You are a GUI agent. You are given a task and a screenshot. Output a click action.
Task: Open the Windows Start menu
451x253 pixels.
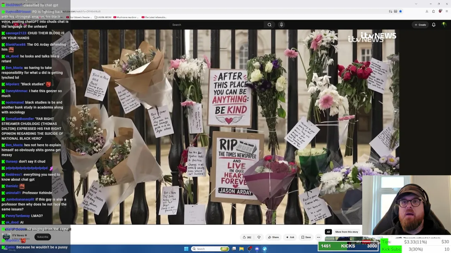coord(186,249)
